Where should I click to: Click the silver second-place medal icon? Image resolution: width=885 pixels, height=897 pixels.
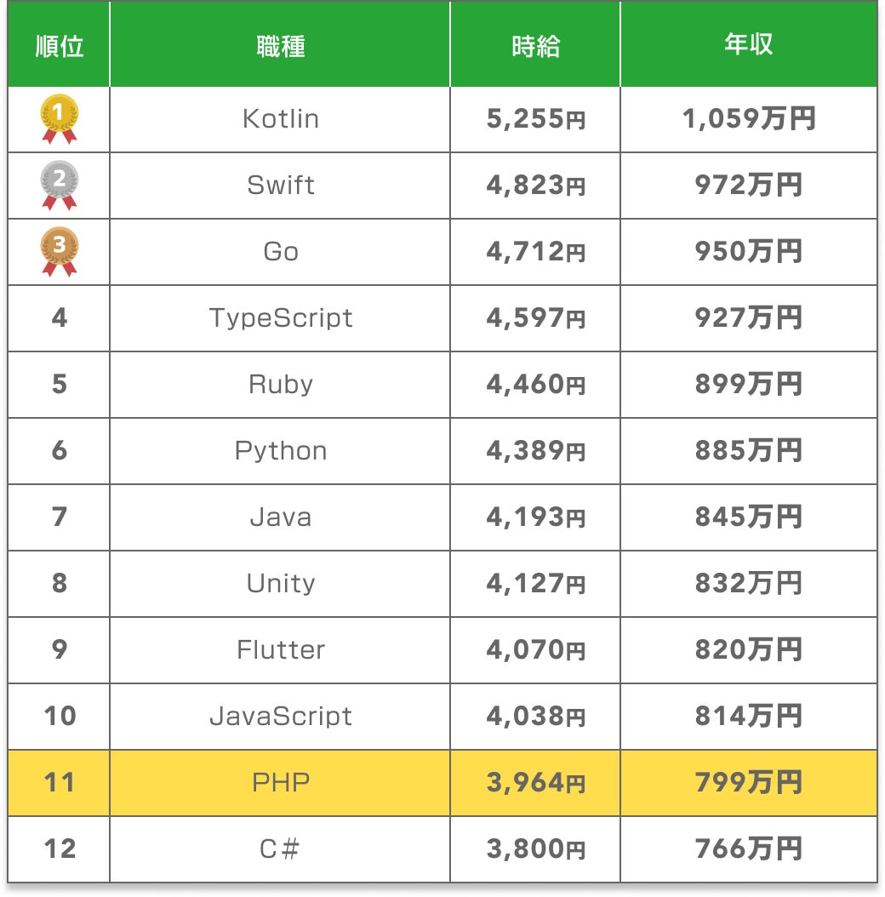tap(60, 185)
